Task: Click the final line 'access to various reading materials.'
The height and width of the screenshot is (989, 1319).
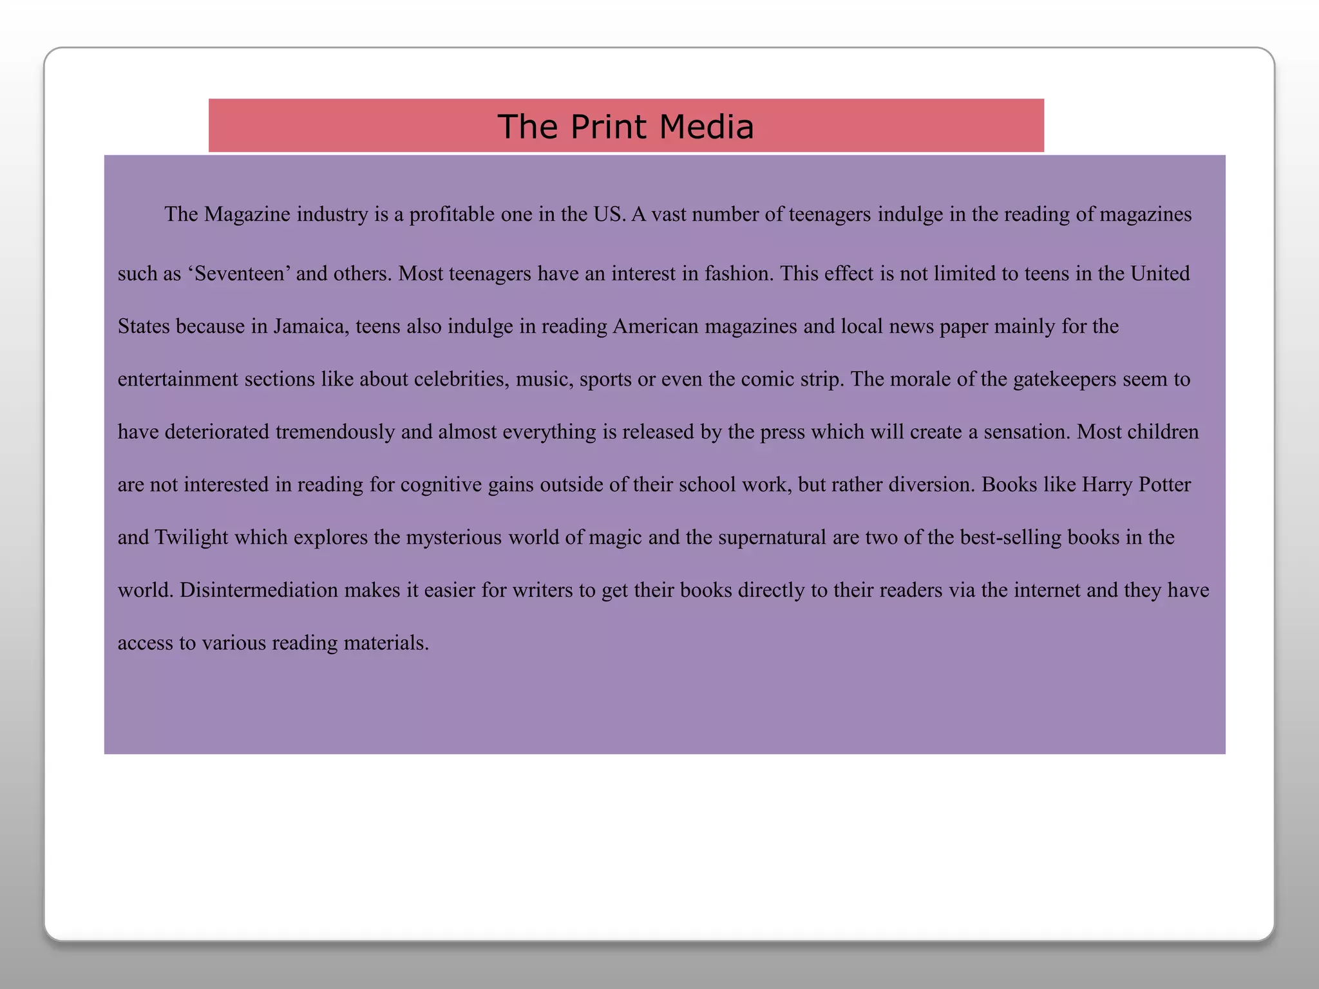Action: click(273, 643)
